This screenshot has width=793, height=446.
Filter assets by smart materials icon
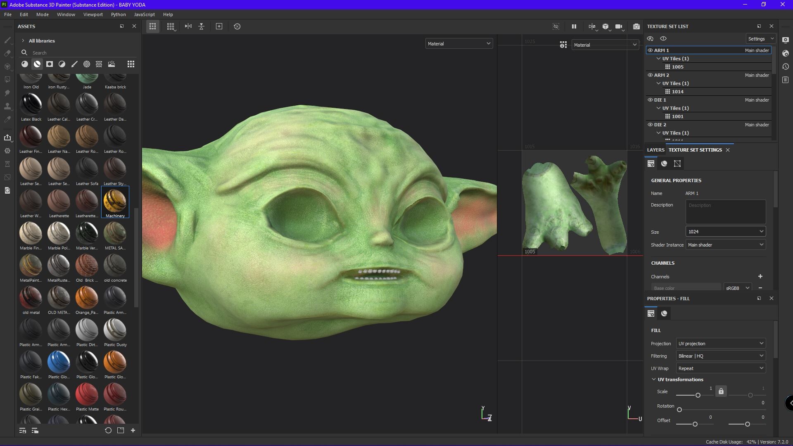point(37,64)
